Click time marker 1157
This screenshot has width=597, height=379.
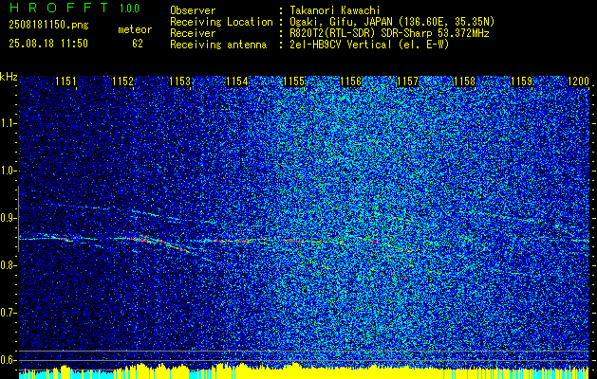click(x=408, y=81)
